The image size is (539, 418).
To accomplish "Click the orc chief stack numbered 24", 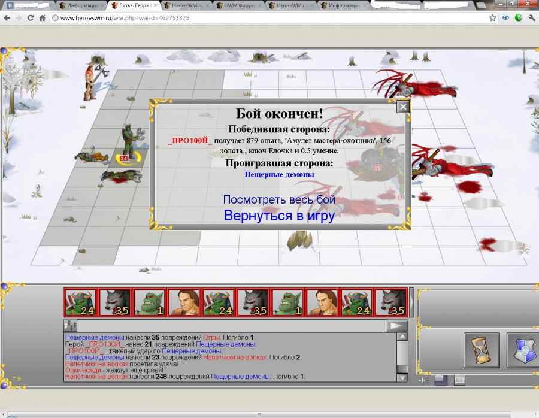I will [x=132, y=144].
